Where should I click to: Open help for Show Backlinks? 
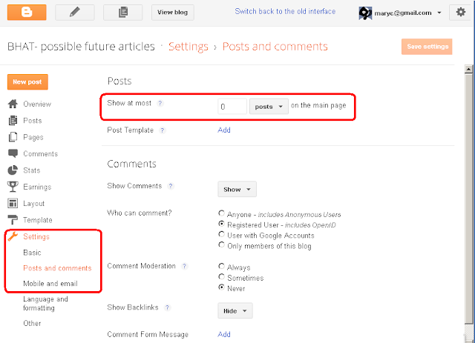[167, 307]
